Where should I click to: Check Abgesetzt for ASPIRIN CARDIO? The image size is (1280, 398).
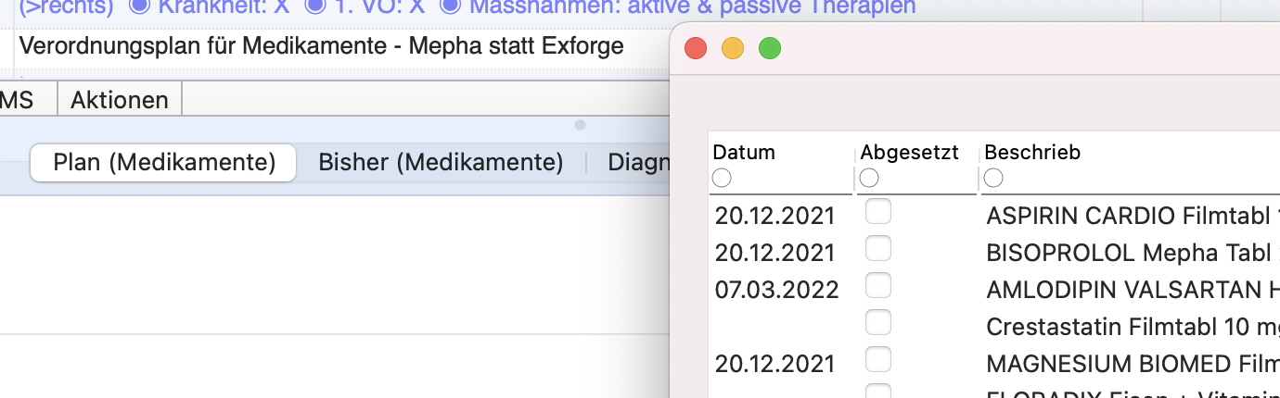tap(877, 212)
